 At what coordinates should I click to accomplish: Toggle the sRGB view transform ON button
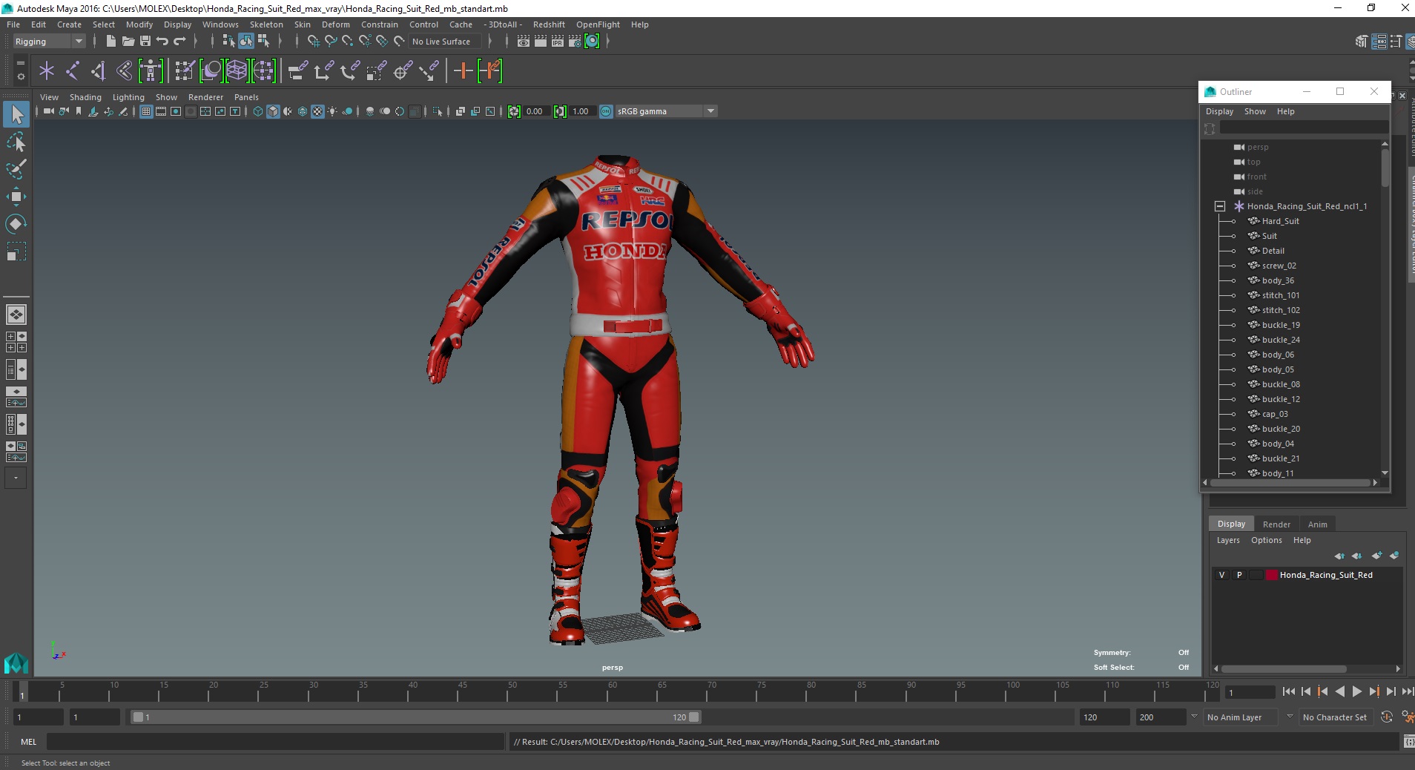606,111
